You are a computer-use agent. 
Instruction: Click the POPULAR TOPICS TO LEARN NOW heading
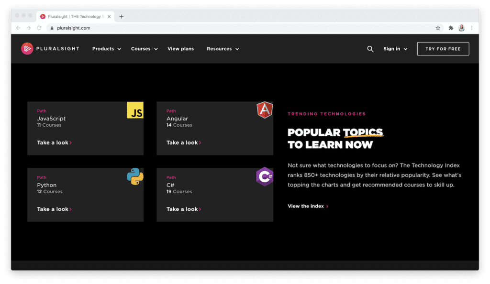(335, 138)
